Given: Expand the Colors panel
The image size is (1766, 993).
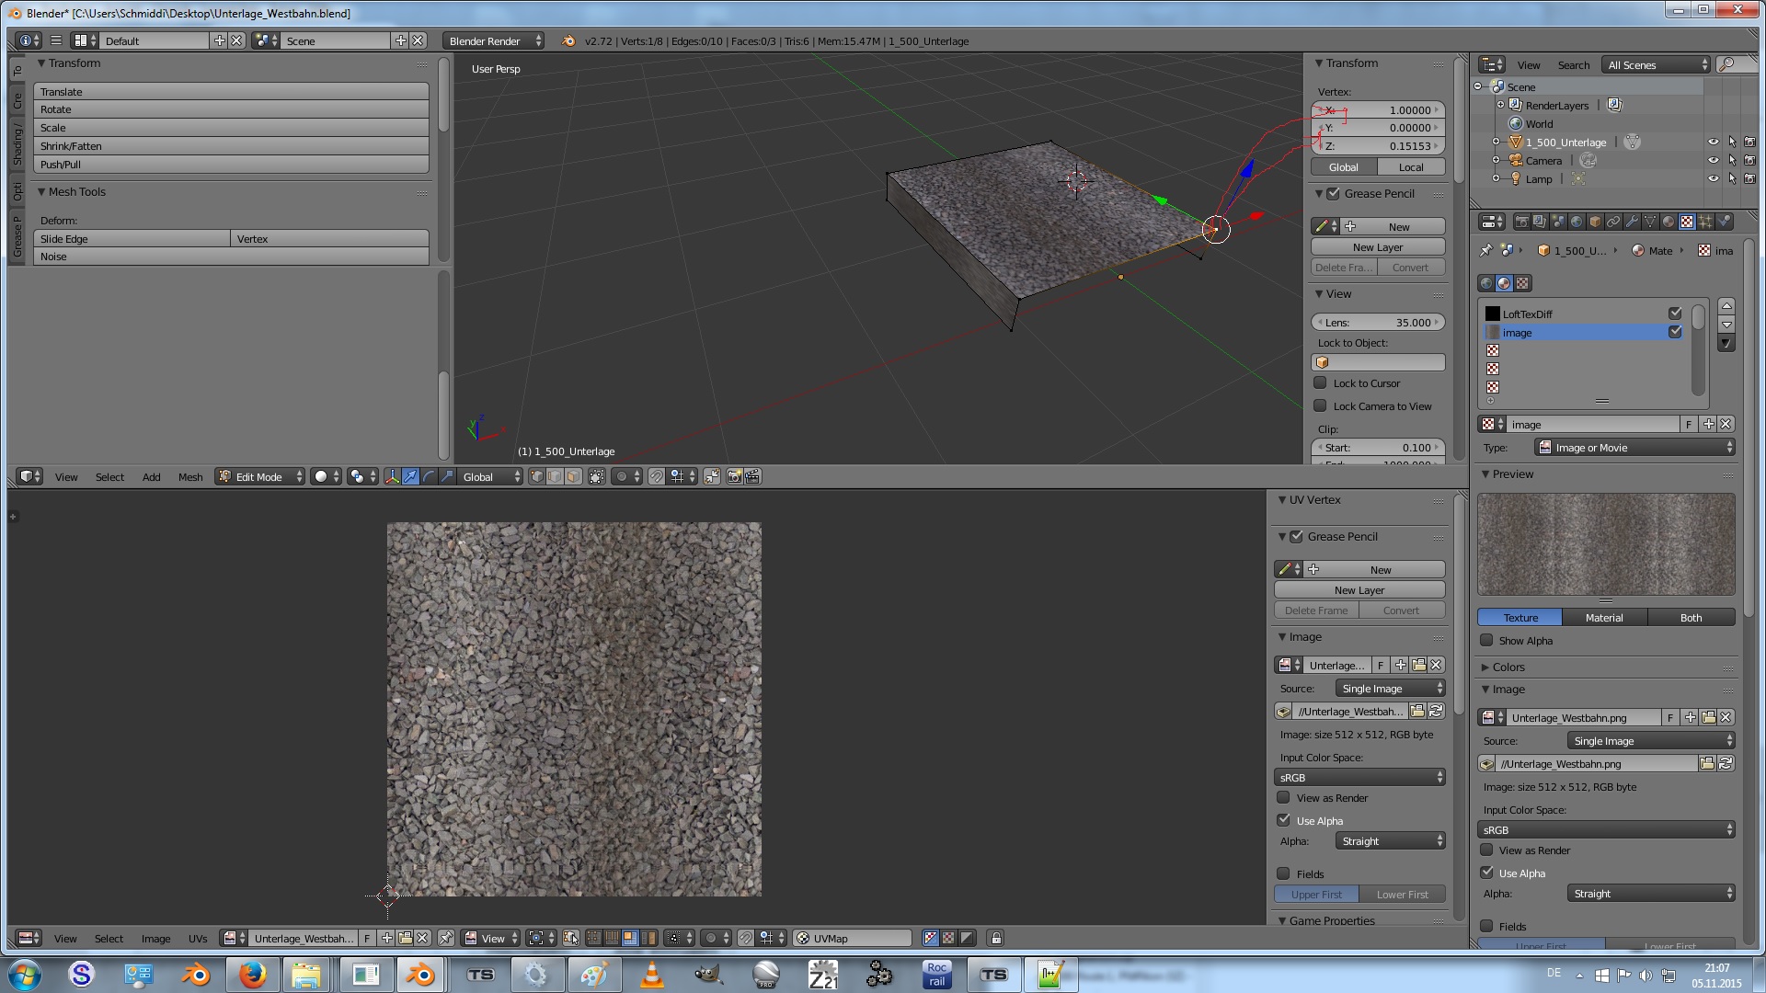Looking at the screenshot, I should (x=1508, y=667).
